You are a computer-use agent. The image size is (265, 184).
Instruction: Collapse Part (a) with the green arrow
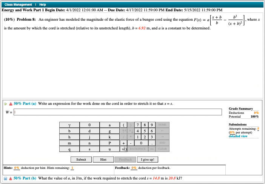coord(6,104)
